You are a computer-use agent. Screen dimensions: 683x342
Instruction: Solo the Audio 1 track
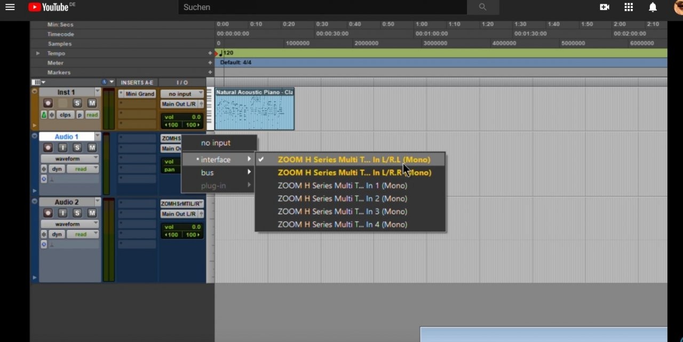pos(77,148)
